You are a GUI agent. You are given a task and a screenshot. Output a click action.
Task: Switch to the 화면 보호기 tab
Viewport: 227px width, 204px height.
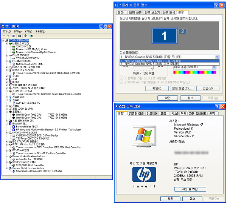point(152,13)
